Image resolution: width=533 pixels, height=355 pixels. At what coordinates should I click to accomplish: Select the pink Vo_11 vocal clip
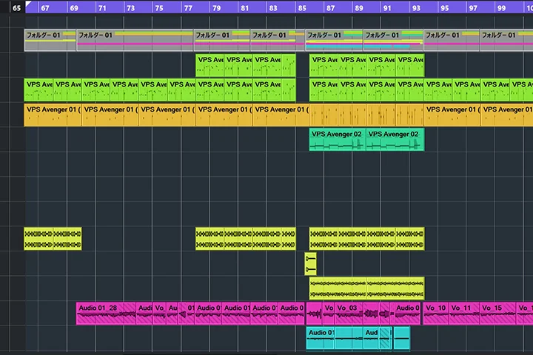pyautogui.click(x=464, y=314)
